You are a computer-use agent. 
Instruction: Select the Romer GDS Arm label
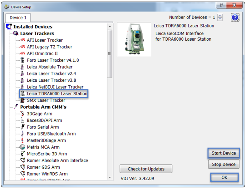[x=43, y=167]
